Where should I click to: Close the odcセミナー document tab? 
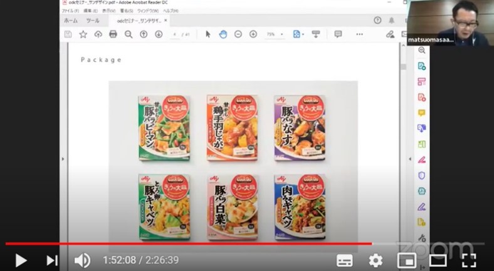[x=166, y=21]
